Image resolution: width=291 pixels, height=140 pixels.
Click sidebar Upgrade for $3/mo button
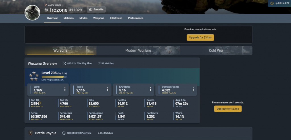[x=228, y=109]
